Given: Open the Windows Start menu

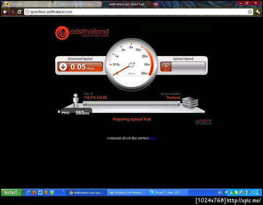Looking at the screenshot, I should point(12,193).
